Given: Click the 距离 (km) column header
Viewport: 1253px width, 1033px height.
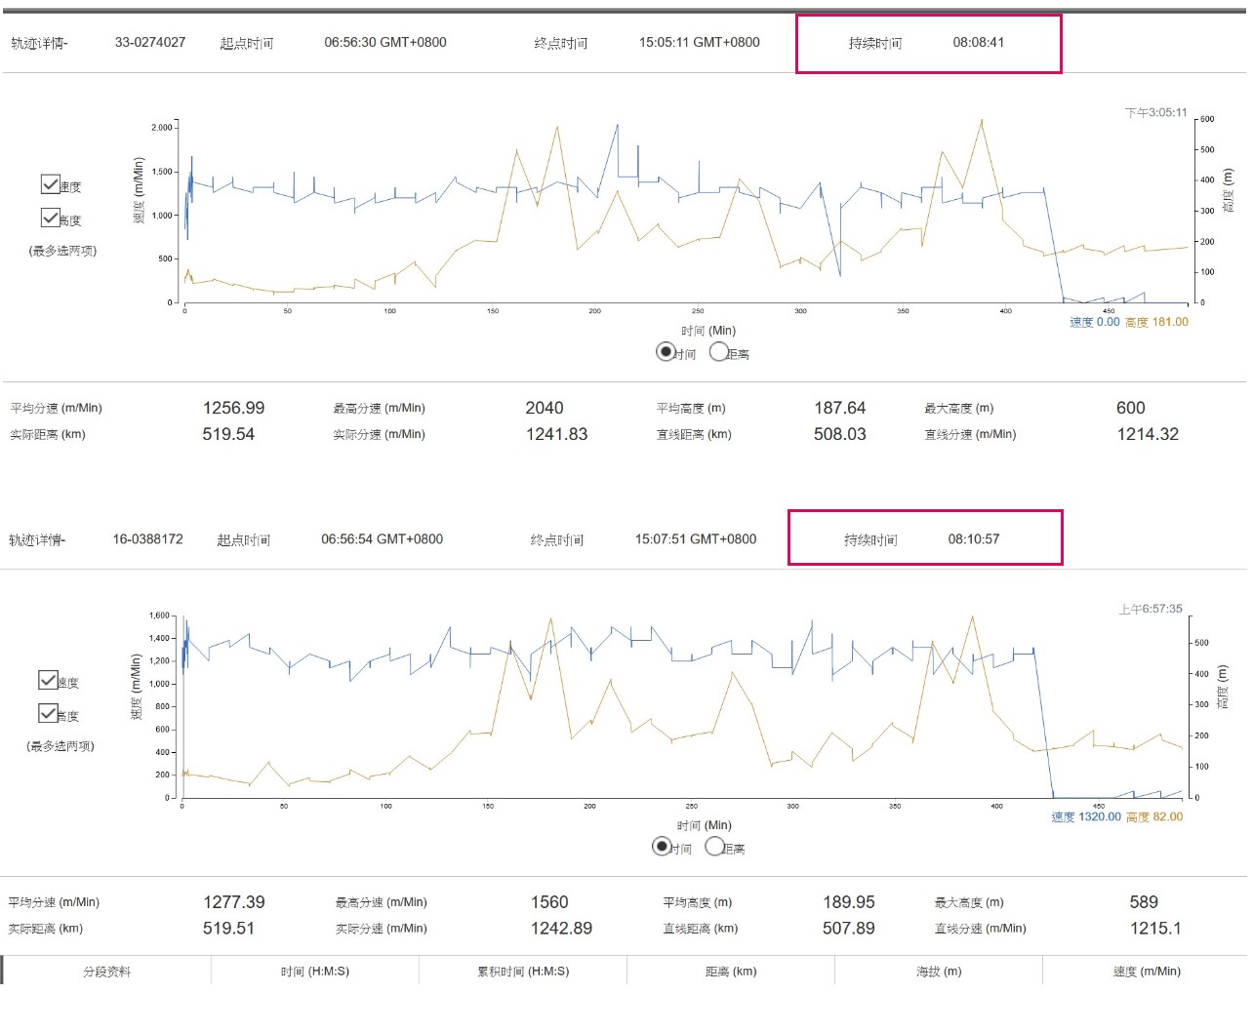Looking at the screenshot, I should click(731, 972).
